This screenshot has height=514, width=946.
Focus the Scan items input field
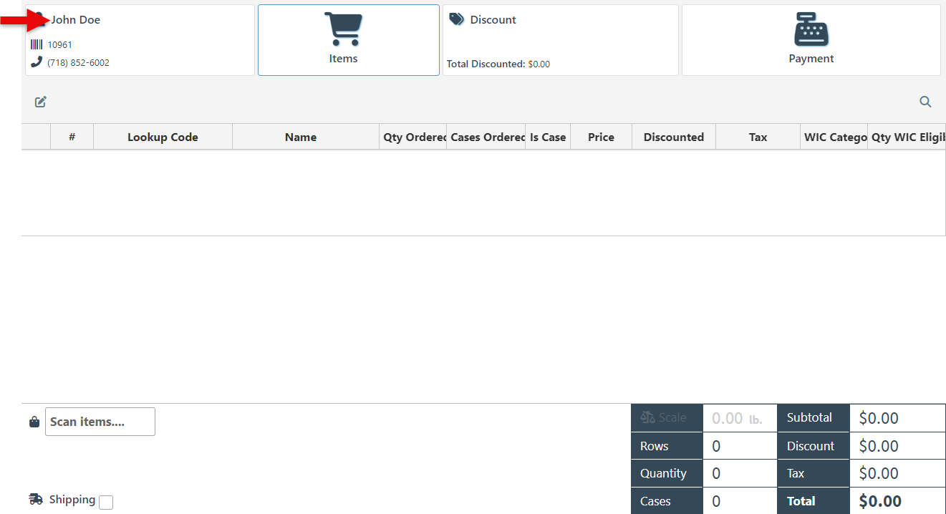coord(100,422)
